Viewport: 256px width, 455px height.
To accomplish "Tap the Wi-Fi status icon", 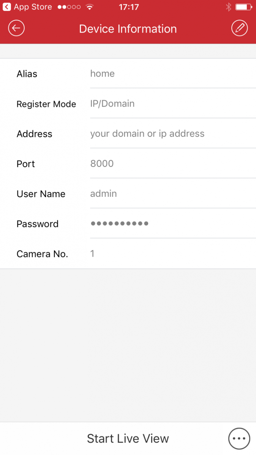I will click(90, 7).
